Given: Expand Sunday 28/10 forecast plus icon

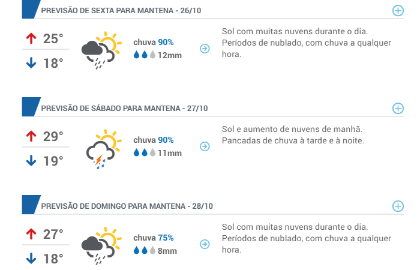Looking at the screenshot, I should point(397,206).
